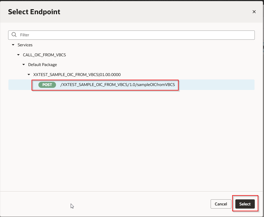This screenshot has width=264, height=217.
Task: Click the POST method badge
Action: 47,85
